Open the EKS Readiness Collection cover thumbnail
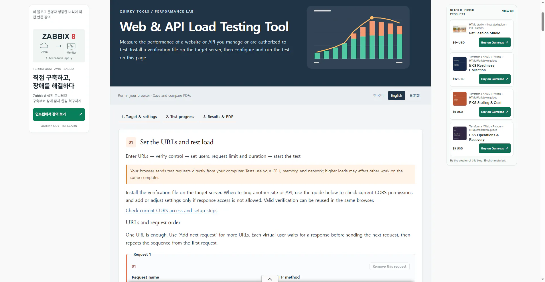 [x=460, y=64]
